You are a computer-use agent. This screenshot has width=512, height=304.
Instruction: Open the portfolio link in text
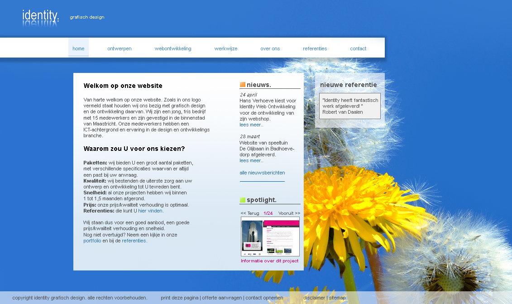[x=92, y=241]
